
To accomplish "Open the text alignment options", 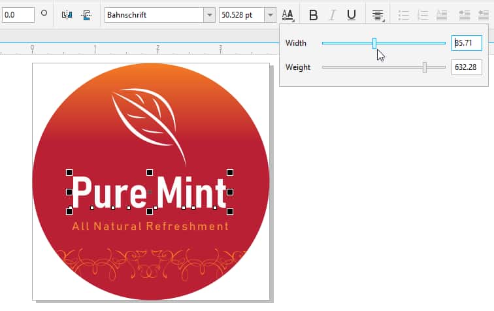I will [377, 15].
